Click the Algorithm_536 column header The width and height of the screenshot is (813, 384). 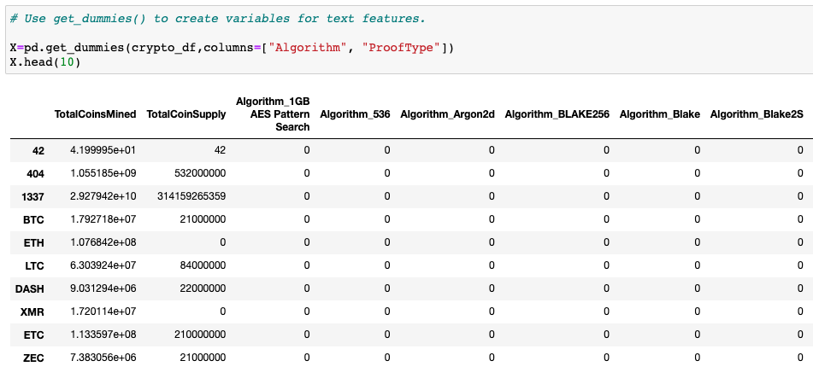click(355, 113)
